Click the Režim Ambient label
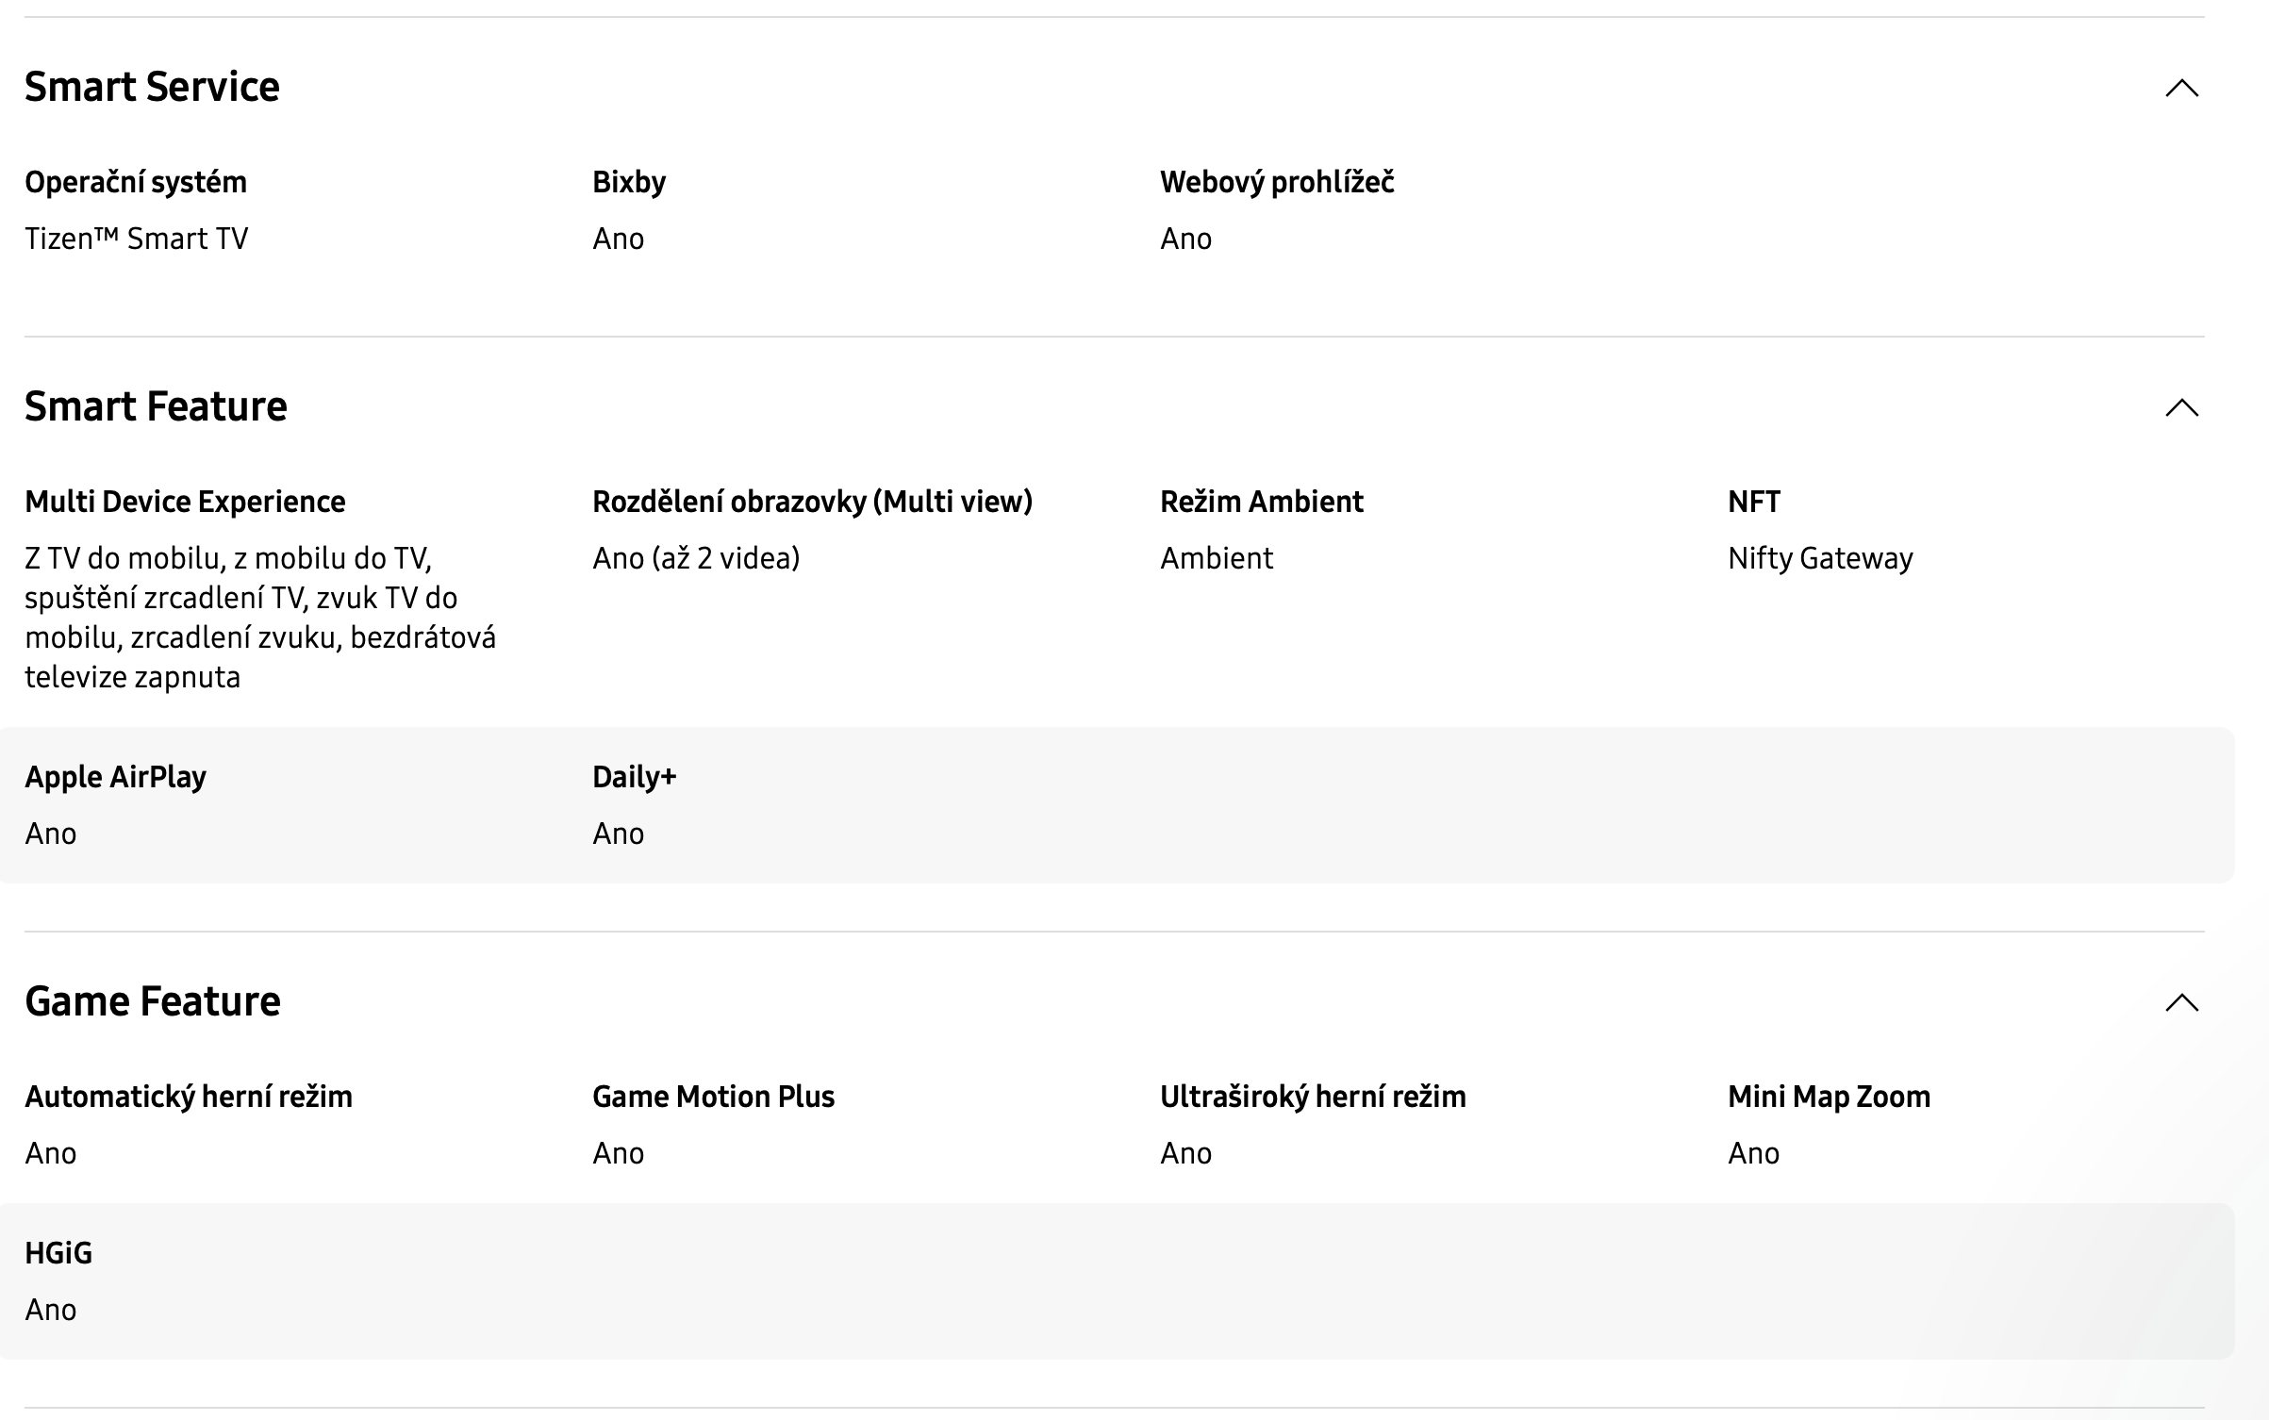Viewport: 2269px width, 1420px height. tap(1262, 502)
